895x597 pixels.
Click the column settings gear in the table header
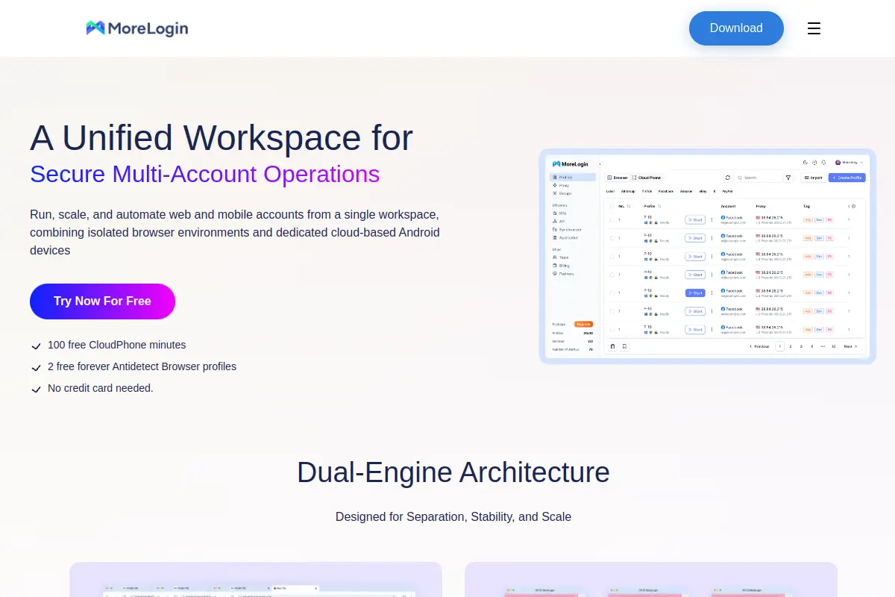(x=853, y=206)
